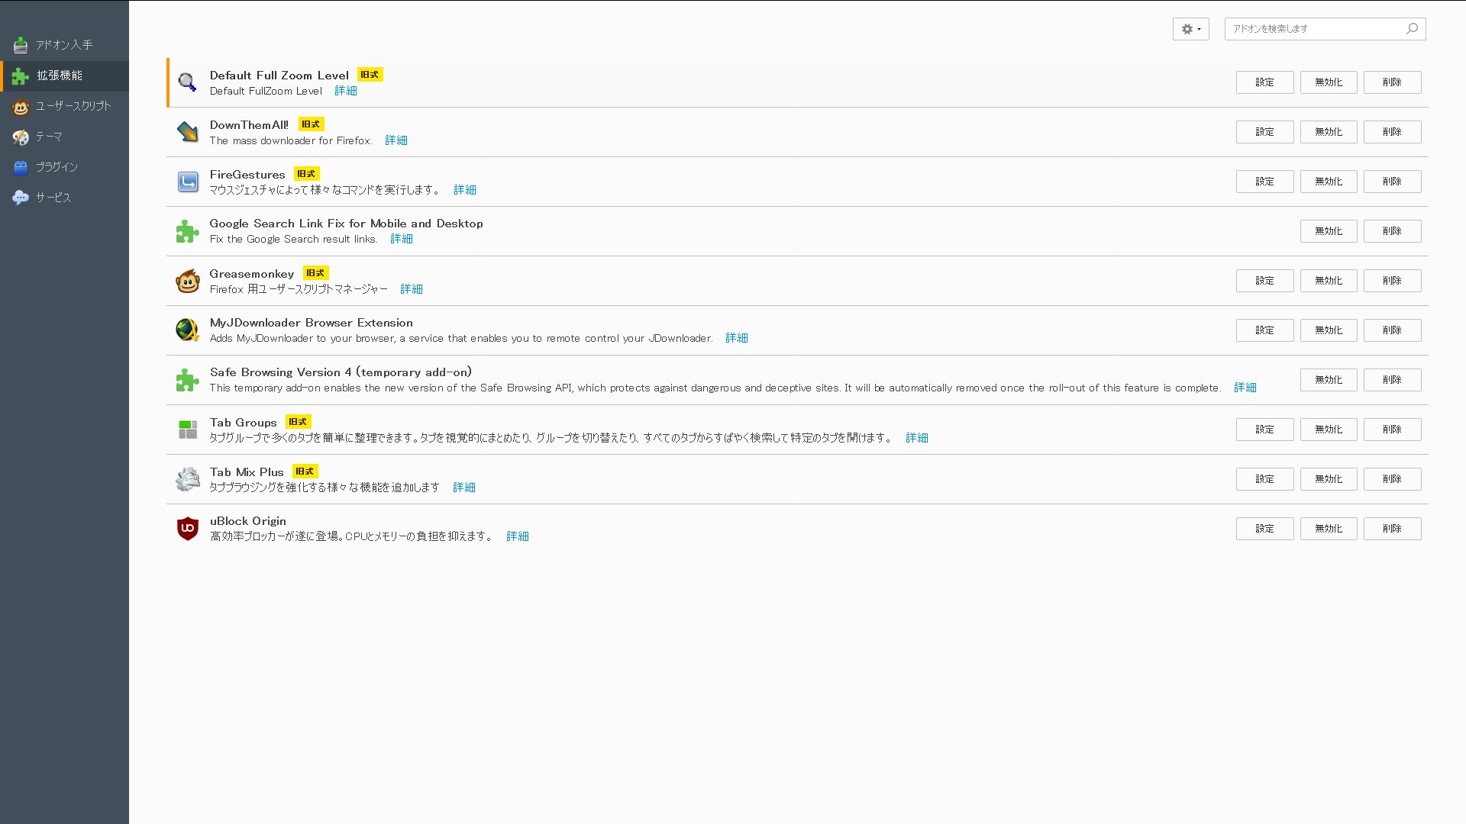Remove DownThemAll! with 削除
Screen dimensions: 1466x824
pyautogui.click(x=1392, y=132)
